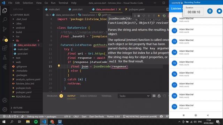223x125 pixels.
Task: Open Windows Start menu
Action: [x=4, y=122]
